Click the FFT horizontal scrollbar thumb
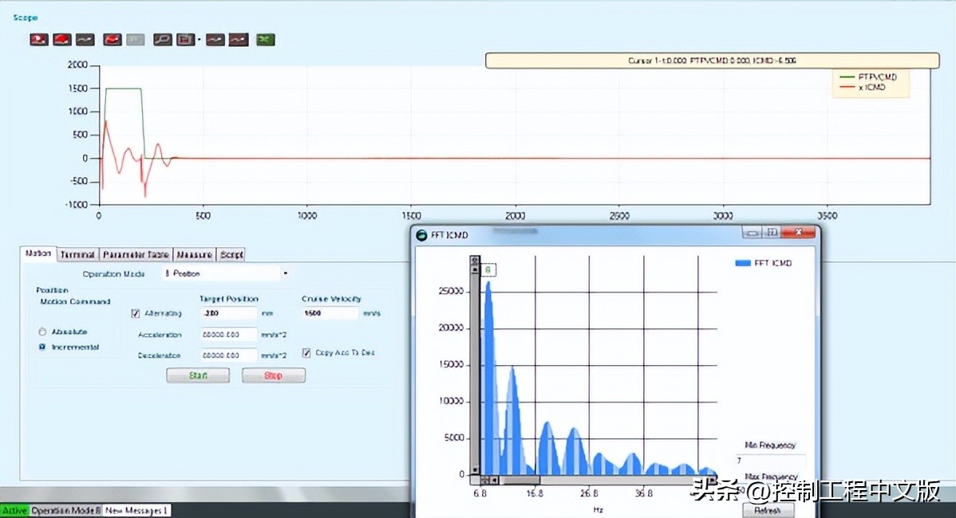The height and width of the screenshot is (518, 956). point(519,481)
